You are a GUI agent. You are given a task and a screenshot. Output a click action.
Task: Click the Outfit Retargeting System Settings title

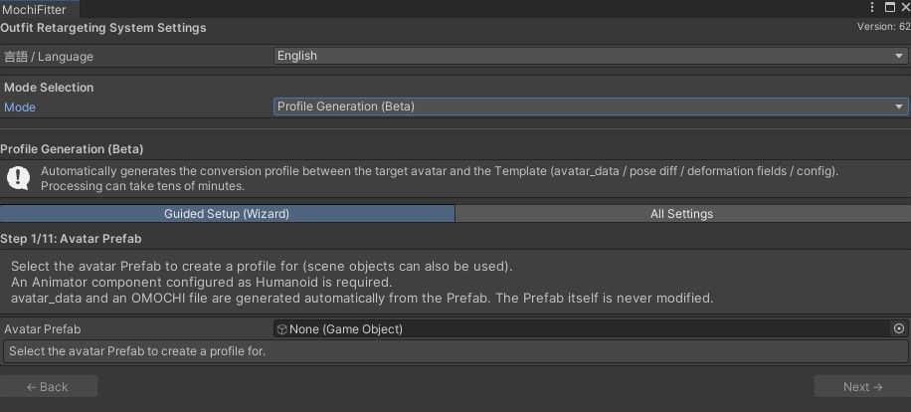tap(103, 27)
